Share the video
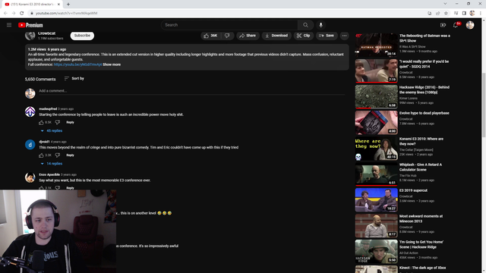486x273 pixels. (x=248, y=36)
